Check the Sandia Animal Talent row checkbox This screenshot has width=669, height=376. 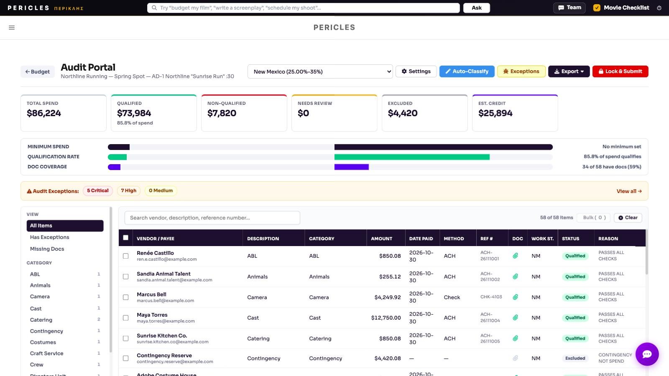click(x=125, y=277)
